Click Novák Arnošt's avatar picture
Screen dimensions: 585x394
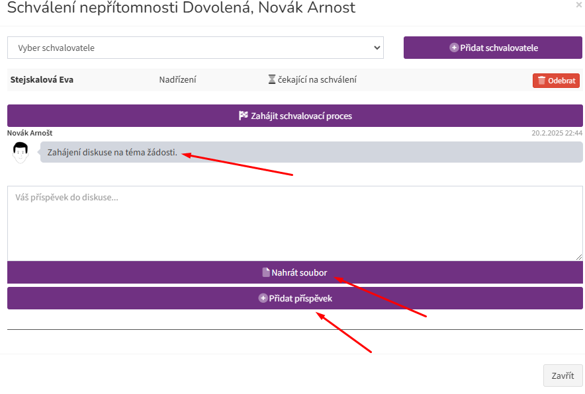click(x=21, y=152)
